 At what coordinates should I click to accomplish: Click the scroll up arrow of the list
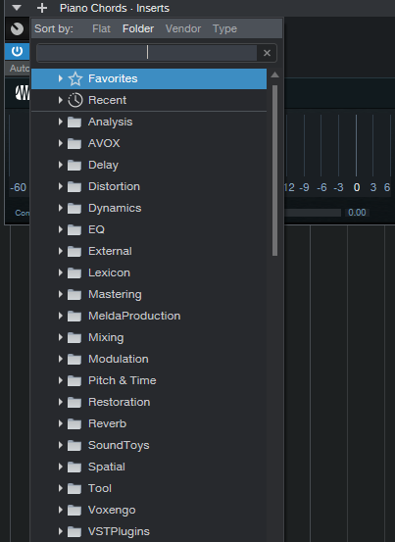pos(274,74)
